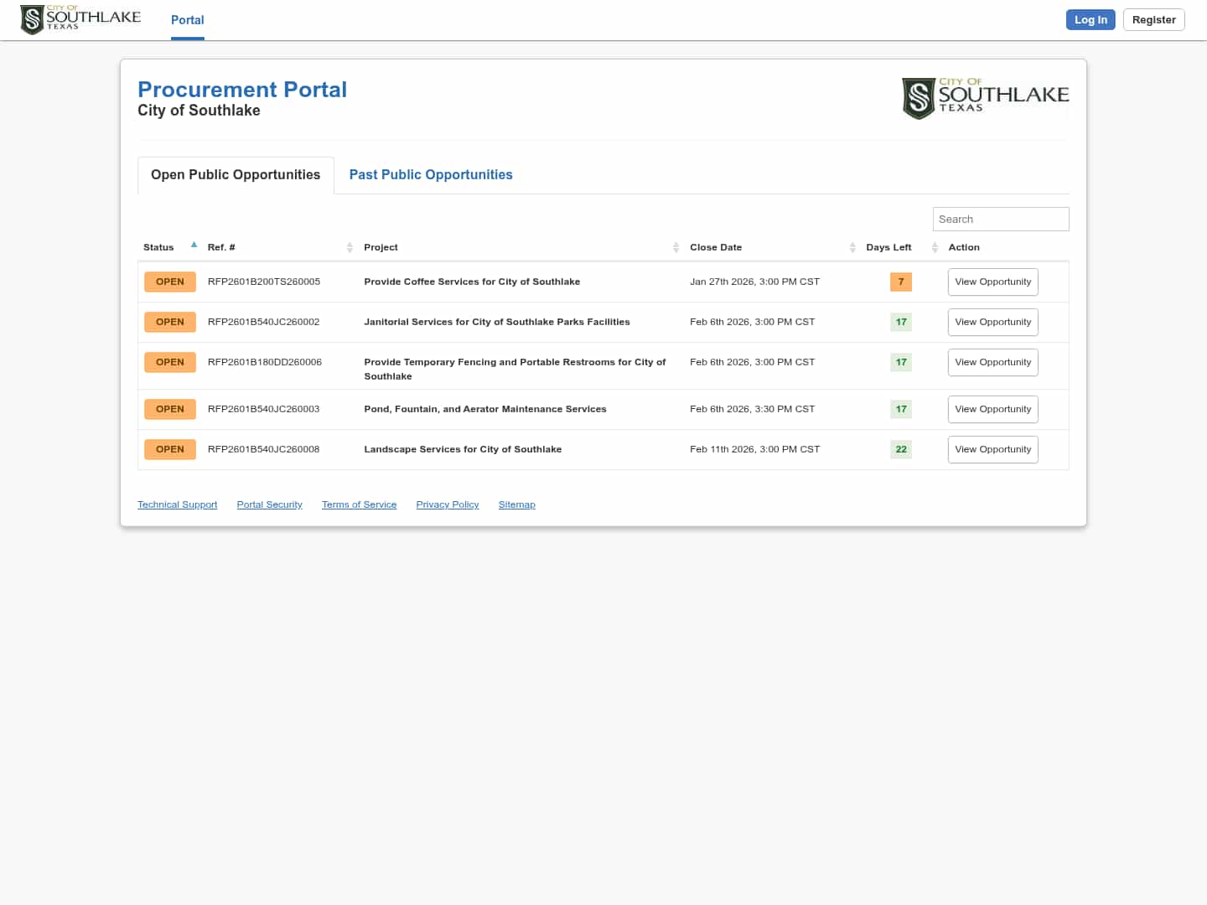The height and width of the screenshot is (905, 1207).
Task: Sort table by Status column arrow
Action: [194, 246]
